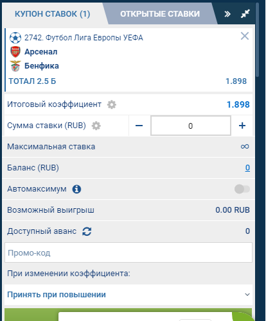Expand panel with double chevron icon
This screenshot has width=266, height=321.
(x=227, y=14)
